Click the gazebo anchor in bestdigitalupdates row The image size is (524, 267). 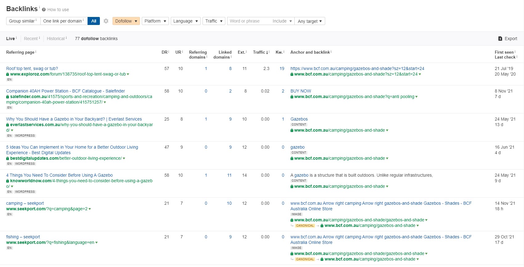297,147
